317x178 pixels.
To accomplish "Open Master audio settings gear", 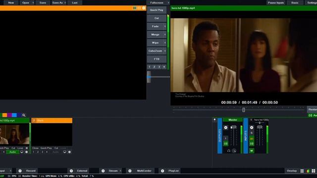I will 226,128.
